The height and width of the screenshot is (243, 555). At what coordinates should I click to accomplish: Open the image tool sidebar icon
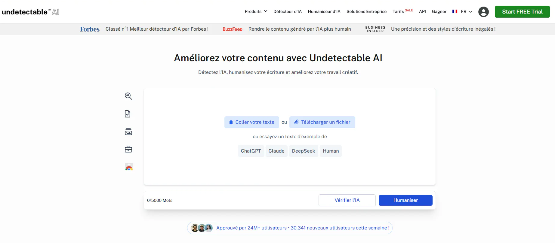pyautogui.click(x=128, y=132)
